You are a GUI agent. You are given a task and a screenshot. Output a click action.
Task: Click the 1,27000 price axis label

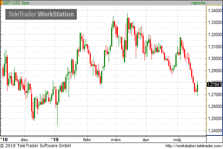pyautogui.click(x=215, y=94)
